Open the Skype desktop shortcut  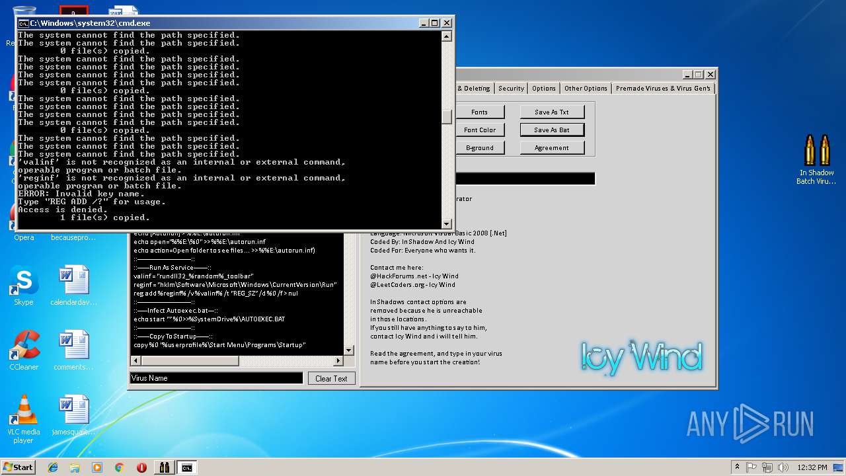(23, 286)
